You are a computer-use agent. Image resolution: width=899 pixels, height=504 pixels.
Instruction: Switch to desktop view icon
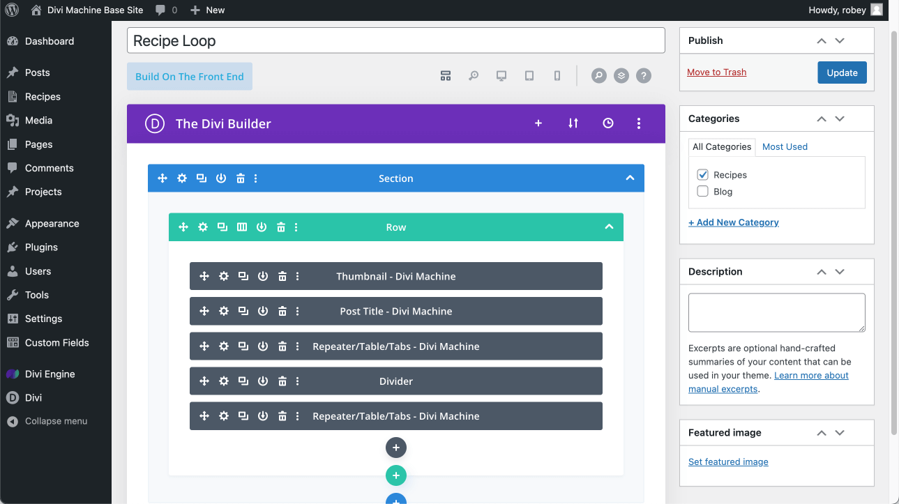click(x=501, y=76)
